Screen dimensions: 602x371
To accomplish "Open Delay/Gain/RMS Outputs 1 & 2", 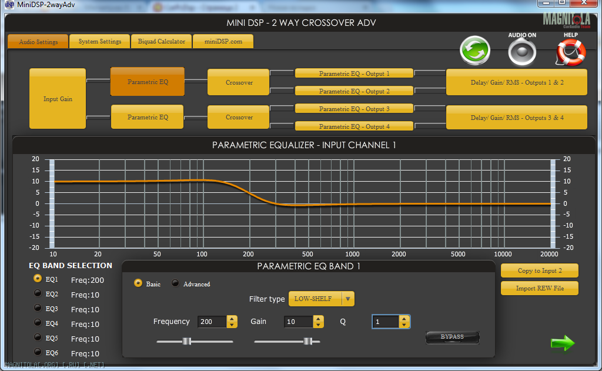I will click(517, 82).
